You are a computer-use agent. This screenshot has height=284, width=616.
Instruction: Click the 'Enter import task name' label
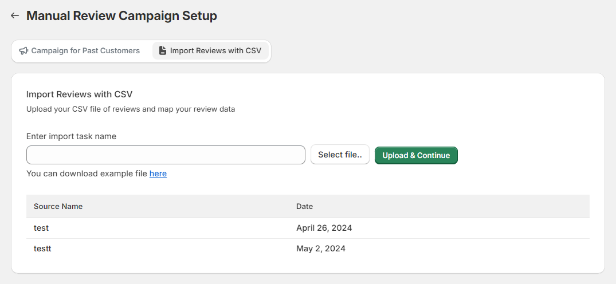tap(71, 136)
